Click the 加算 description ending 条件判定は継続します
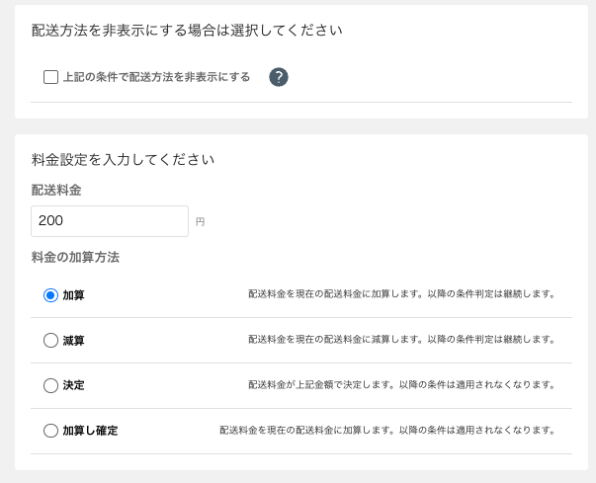 pyautogui.click(x=400, y=294)
